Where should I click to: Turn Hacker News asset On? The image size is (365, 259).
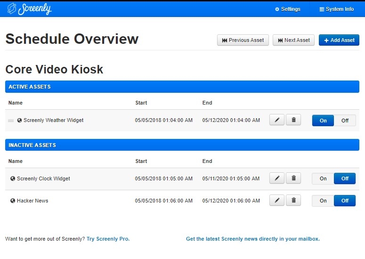[323, 201]
